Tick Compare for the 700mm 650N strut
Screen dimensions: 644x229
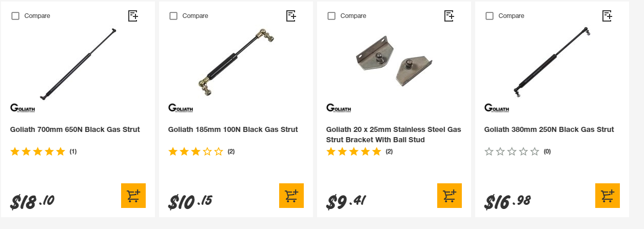point(15,16)
